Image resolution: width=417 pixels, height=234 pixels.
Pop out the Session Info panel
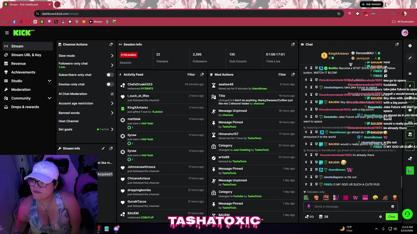click(x=293, y=45)
